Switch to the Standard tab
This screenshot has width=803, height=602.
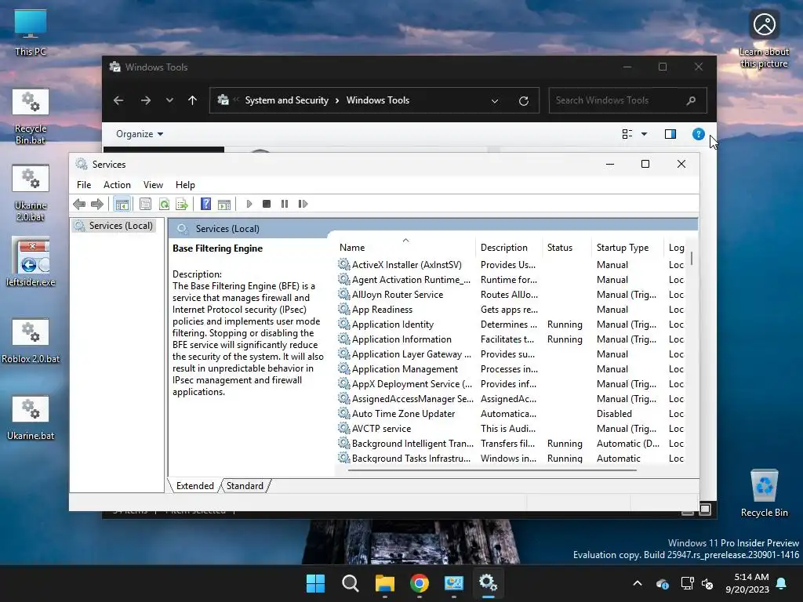245,486
